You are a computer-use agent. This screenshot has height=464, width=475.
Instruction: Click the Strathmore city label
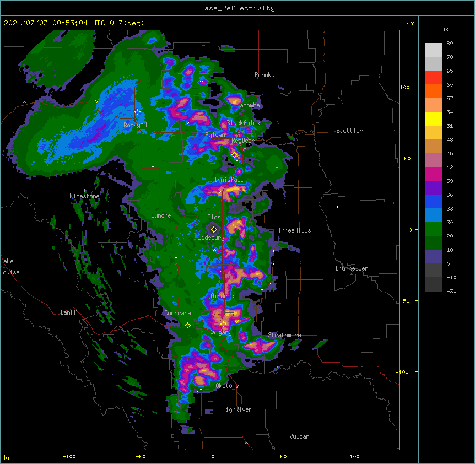(x=284, y=335)
